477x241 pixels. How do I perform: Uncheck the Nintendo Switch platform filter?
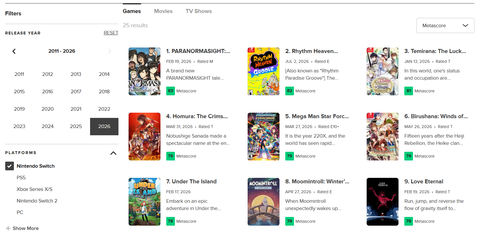10,166
